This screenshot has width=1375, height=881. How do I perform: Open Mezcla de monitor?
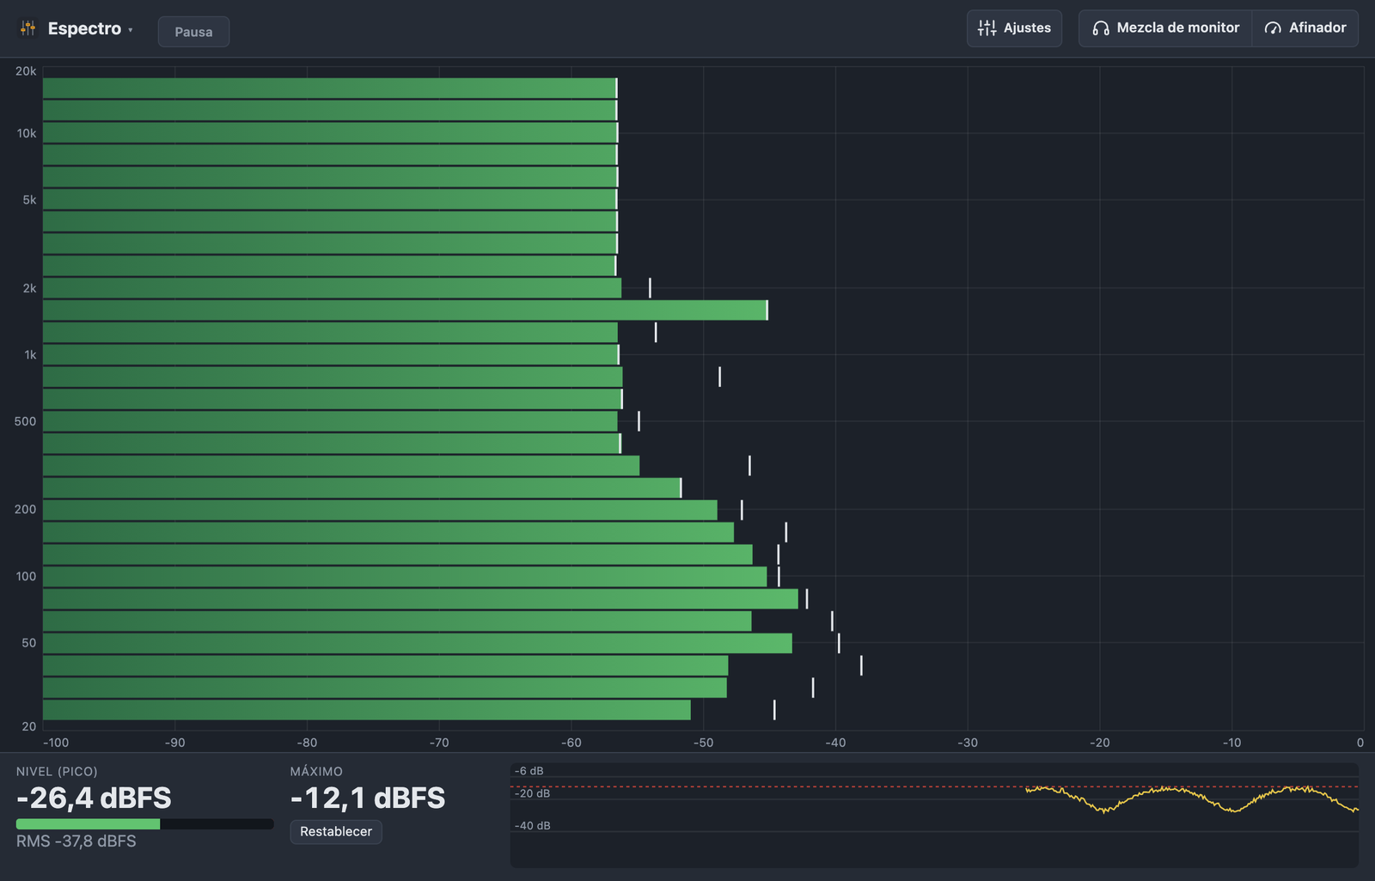click(x=1165, y=28)
